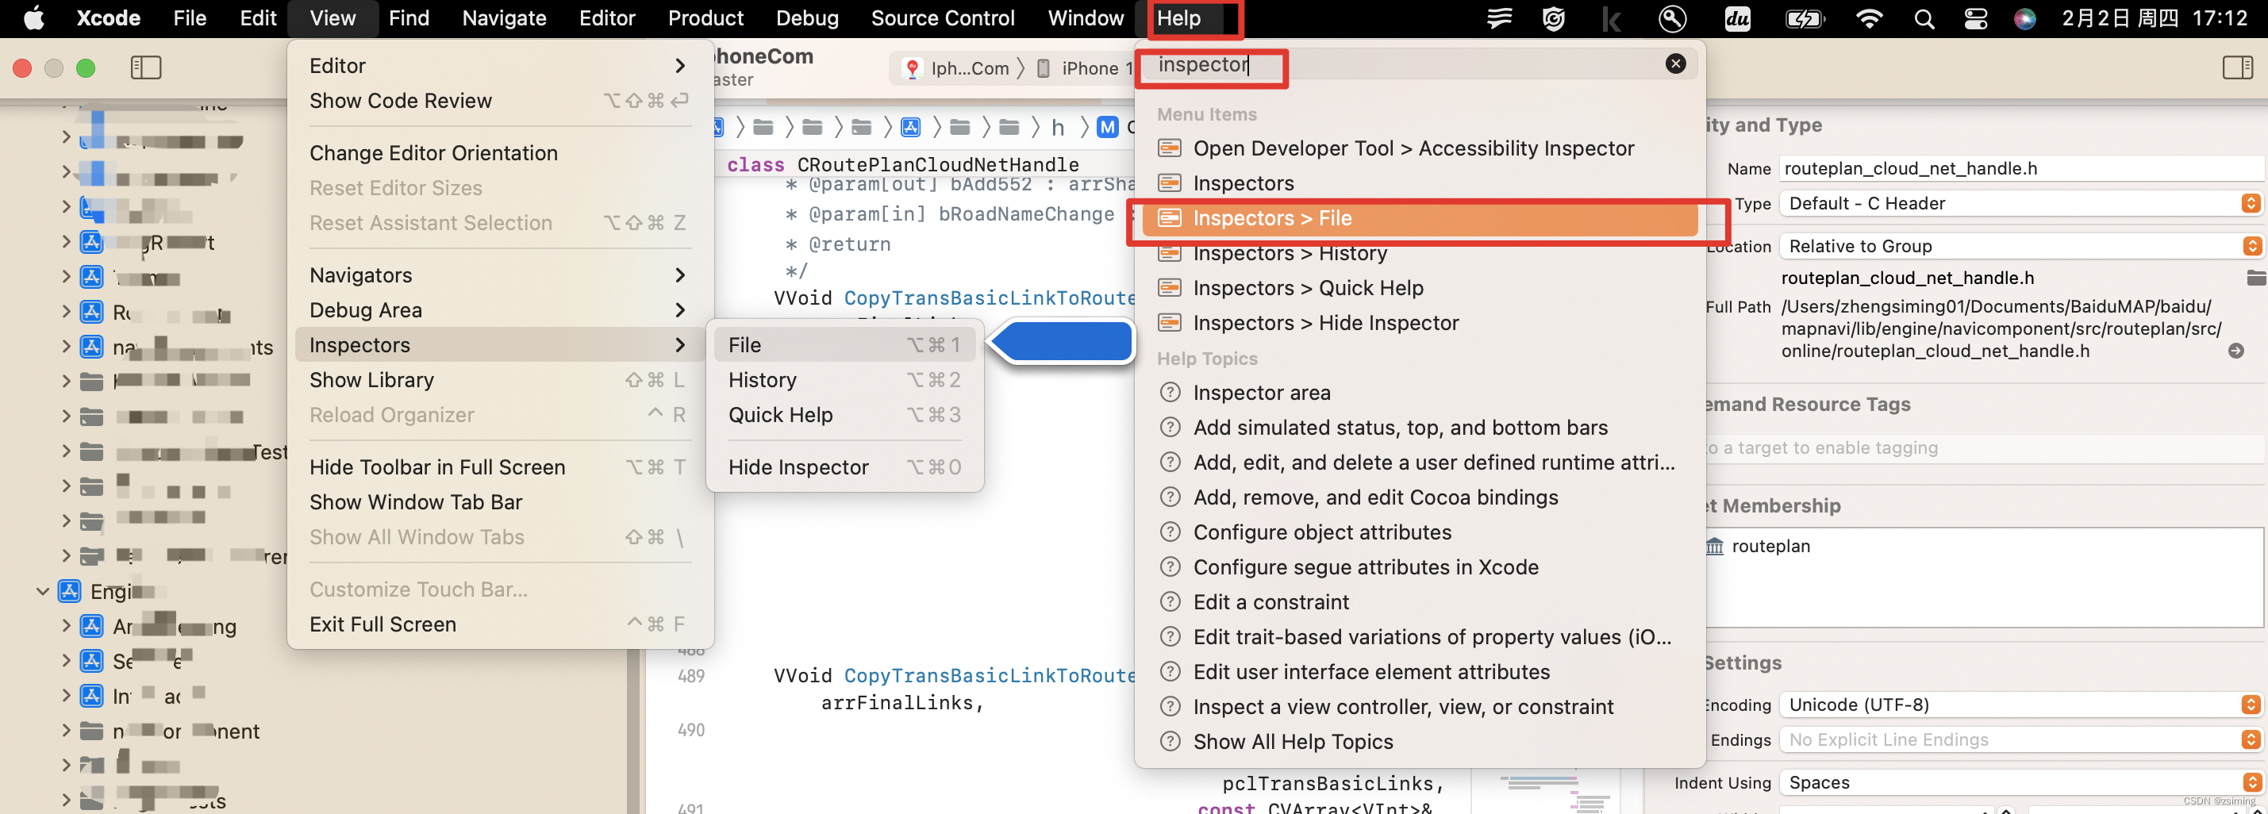This screenshot has width=2268, height=814.
Task: Choose Hide Inspector in the submenu
Action: (844, 467)
